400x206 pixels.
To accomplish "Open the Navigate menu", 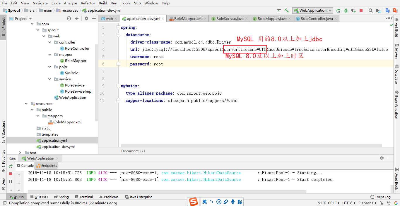I will click(x=40, y=3).
